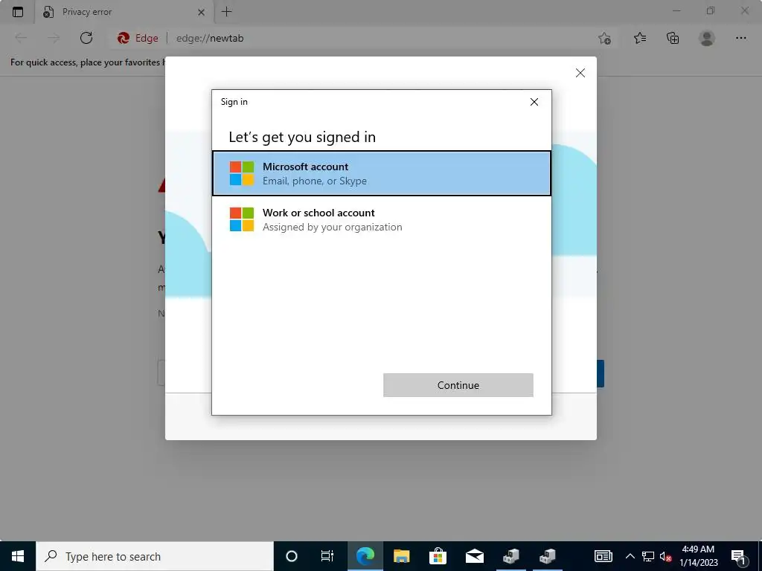Close the white popup behind Sign in dialog

point(580,73)
